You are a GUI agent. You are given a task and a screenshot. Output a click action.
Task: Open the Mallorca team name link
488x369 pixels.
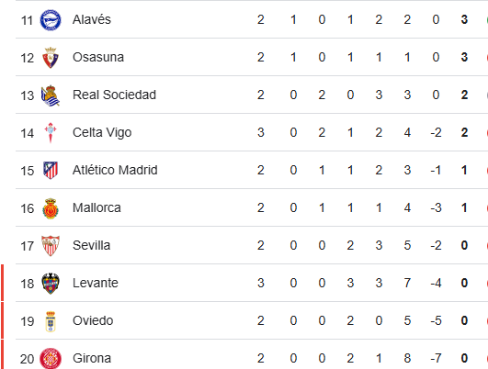[x=96, y=207]
